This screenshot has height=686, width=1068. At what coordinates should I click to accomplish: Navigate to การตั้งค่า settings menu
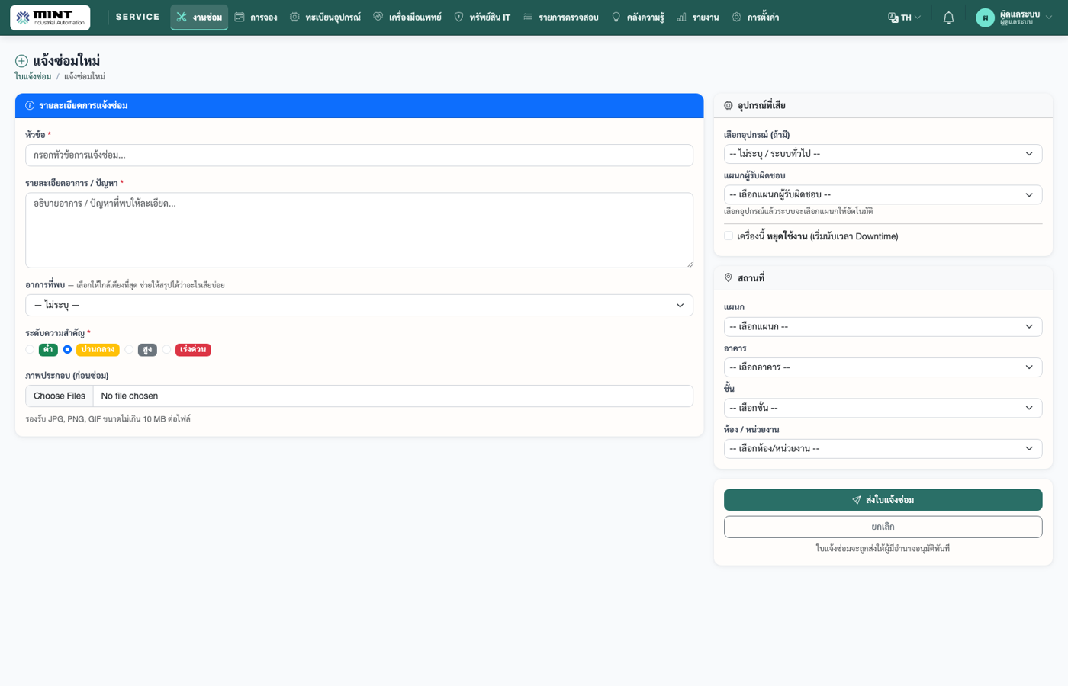click(755, 17)
